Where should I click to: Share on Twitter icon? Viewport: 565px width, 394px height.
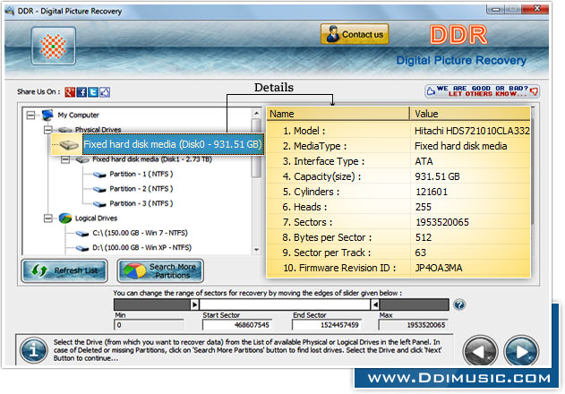coord(93,92)
